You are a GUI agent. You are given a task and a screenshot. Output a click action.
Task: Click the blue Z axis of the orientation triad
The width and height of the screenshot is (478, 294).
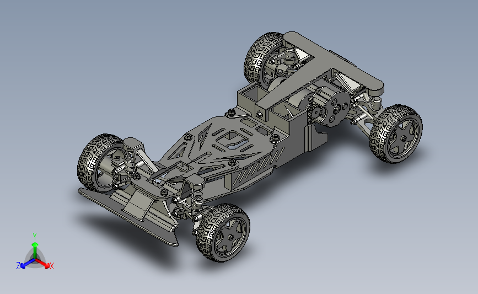click(x=28, y=264)
